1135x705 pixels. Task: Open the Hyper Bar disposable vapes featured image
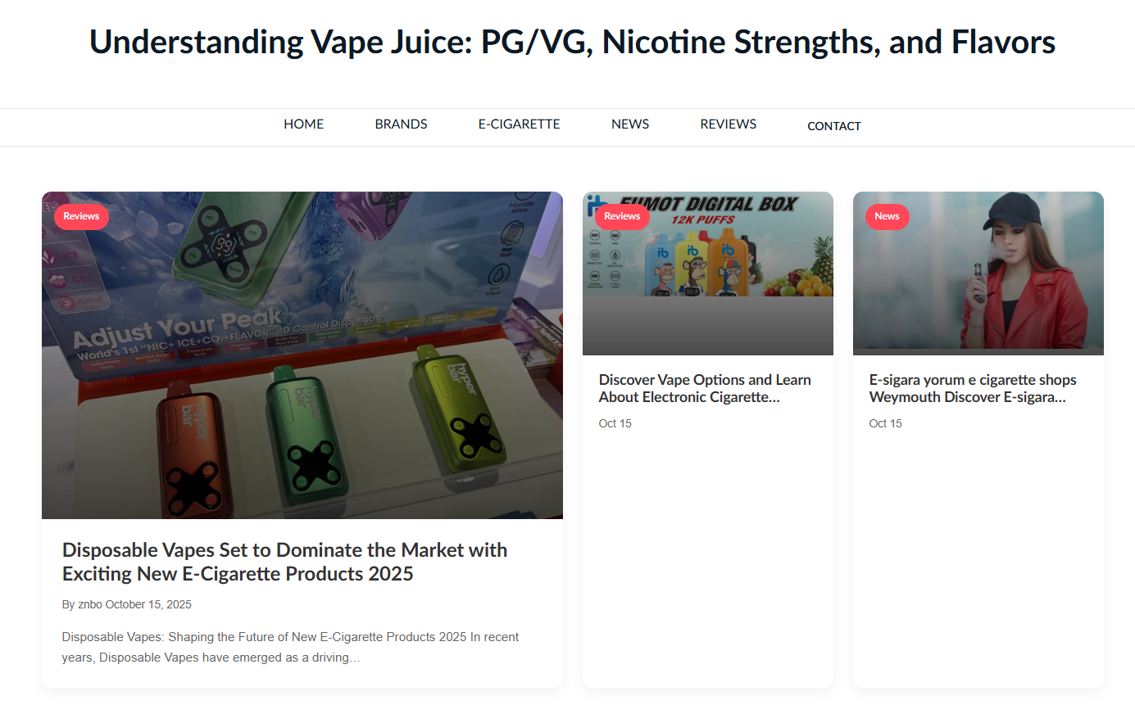pyautogui.click(x=302, y=355)
